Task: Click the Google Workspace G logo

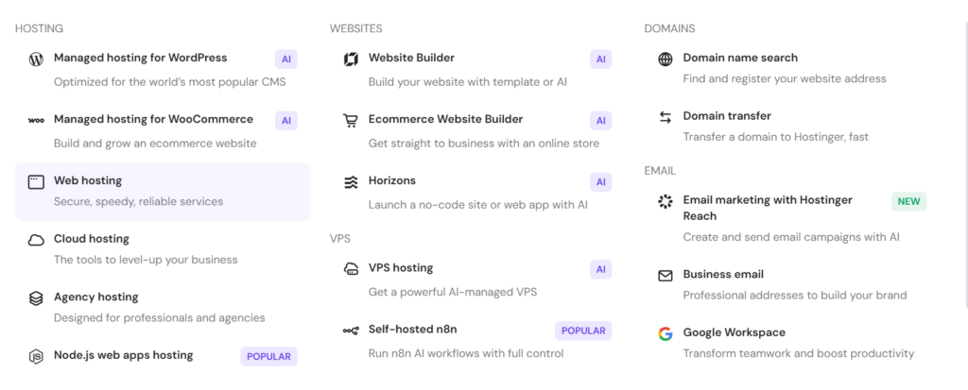Action: click(x=665, y=334)
